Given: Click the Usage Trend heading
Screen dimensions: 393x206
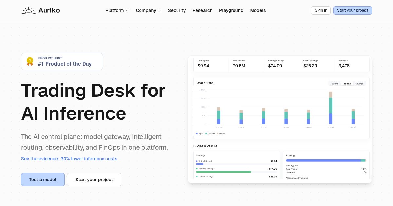Looking at the screenshot, I should click(205, 83).
